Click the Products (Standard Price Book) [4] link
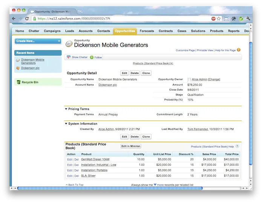Viewport: 262px width, 203px height. point(153,63)
